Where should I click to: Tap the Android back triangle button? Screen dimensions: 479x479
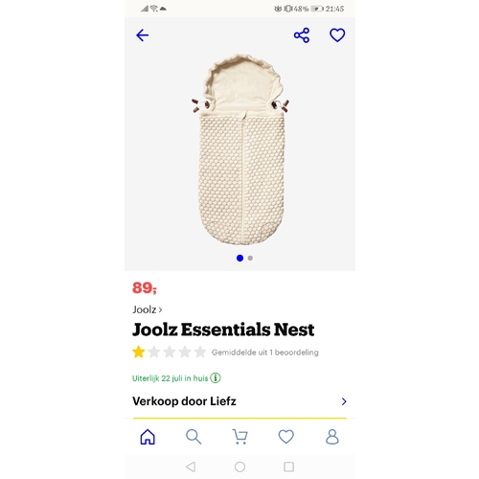[x=191, y=467]
